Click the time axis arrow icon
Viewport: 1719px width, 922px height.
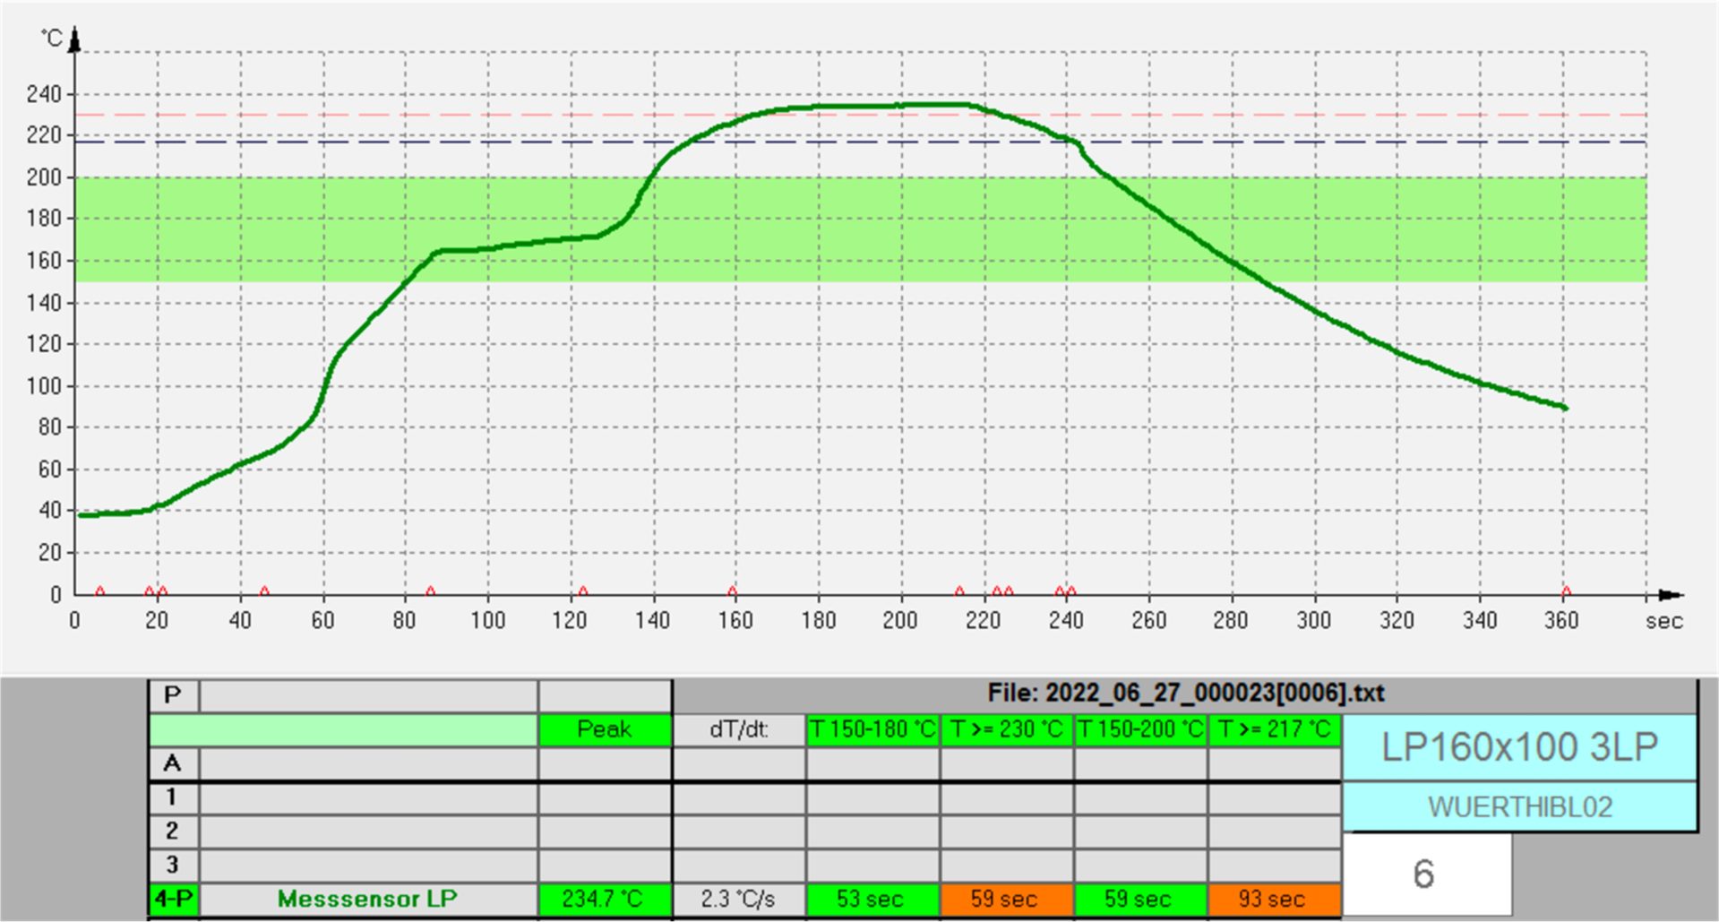point(1666,593)
